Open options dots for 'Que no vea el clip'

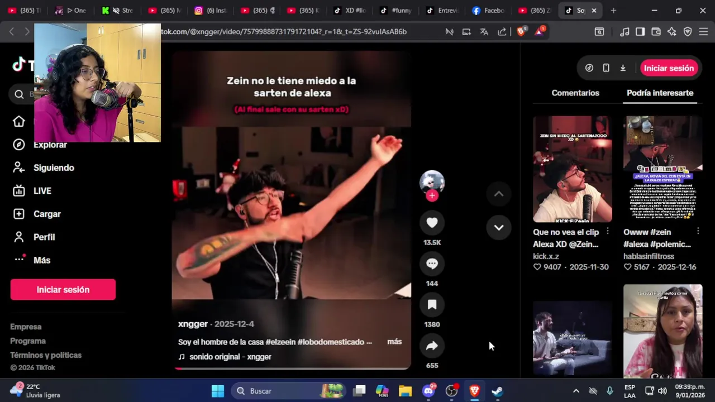(608, 231)
